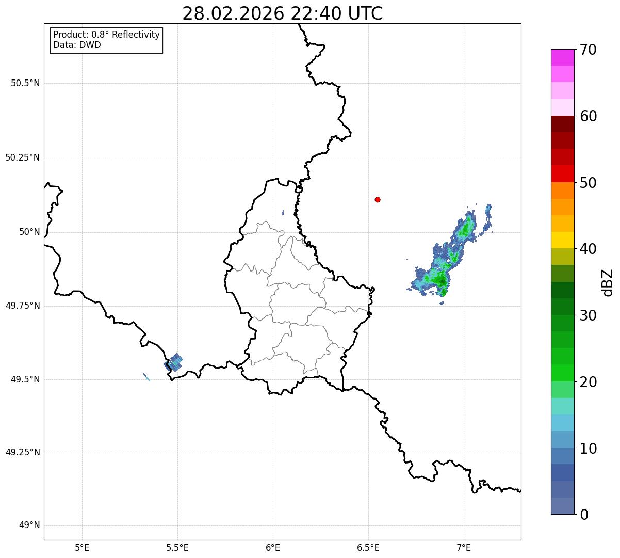Click the 50.25°N latitude label
The image size is (620, 558).
(22, 157)
